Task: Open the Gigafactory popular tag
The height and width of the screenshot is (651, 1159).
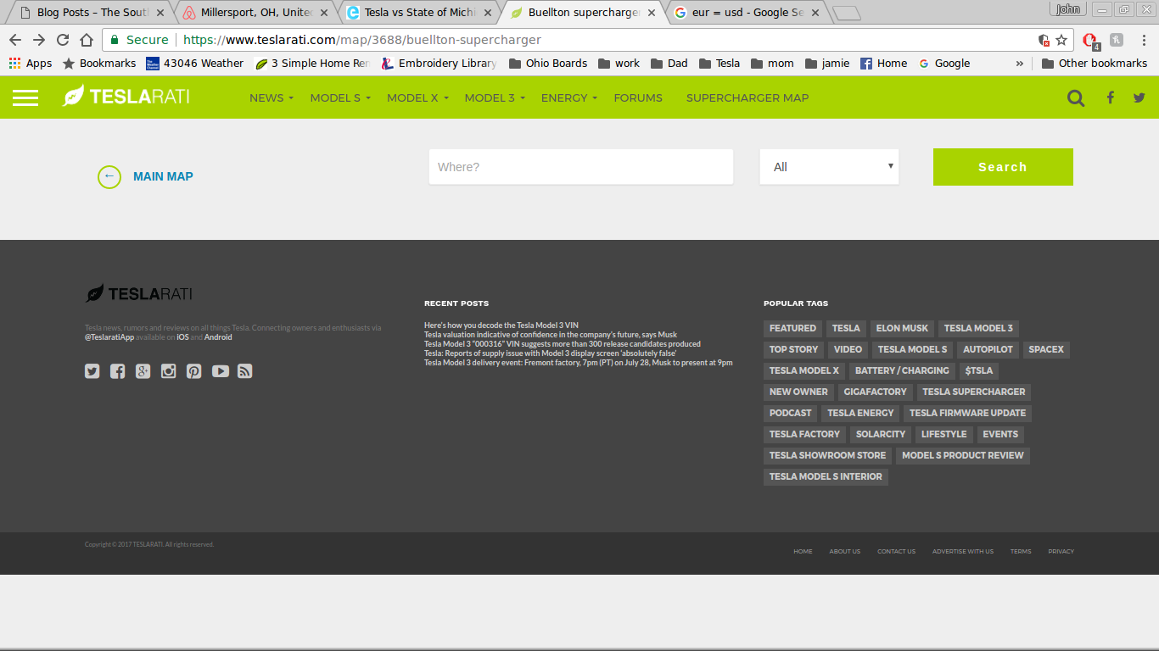Action: (875, 392)
